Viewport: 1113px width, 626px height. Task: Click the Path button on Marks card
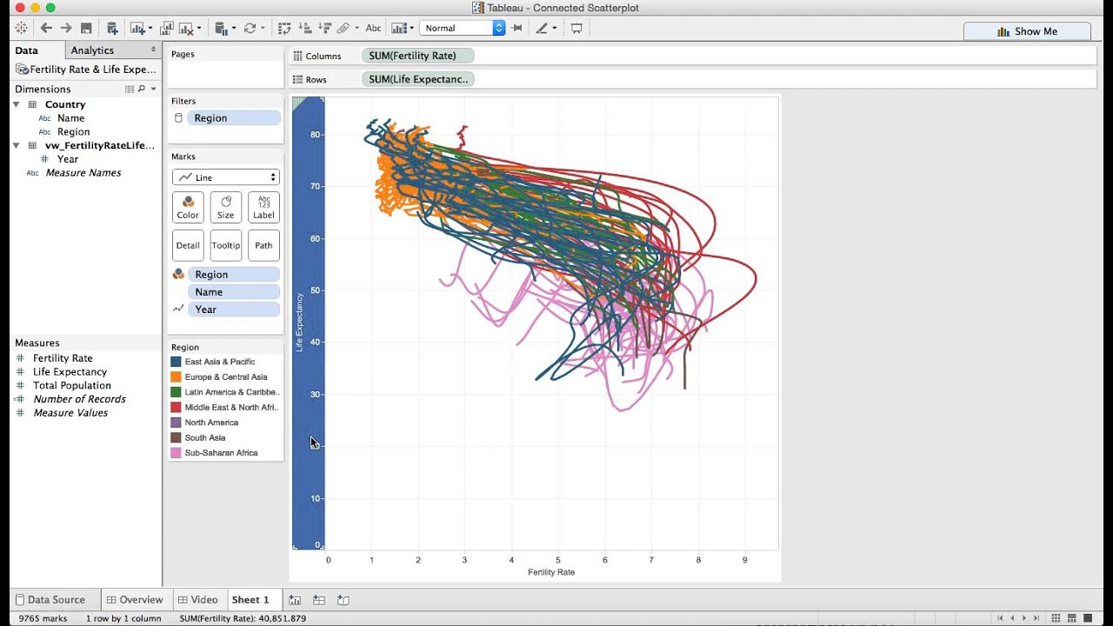click(263, 245)
